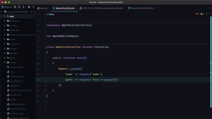Viewport: 212px width, 119px height.
Task: Click the collapse all icon in project toolbar
Action: pos(24,7)
